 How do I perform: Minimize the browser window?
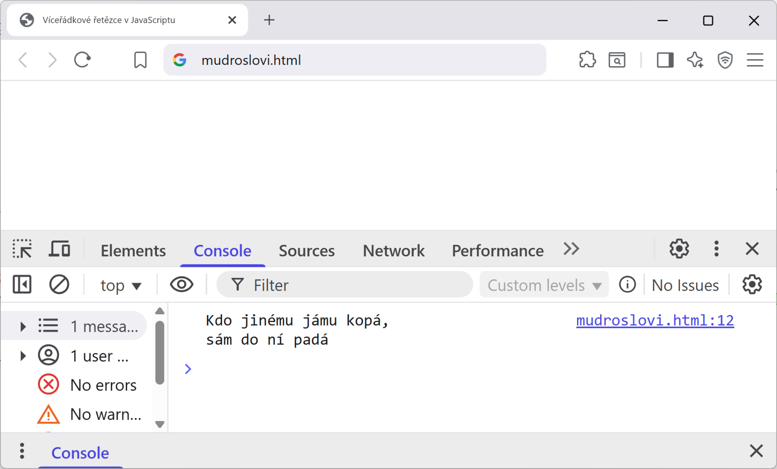tap(662, 20)
